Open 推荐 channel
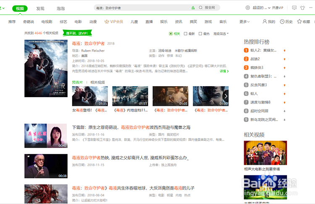Image resolution: width=315 pixels, height=204 pixels. (12, 21)
